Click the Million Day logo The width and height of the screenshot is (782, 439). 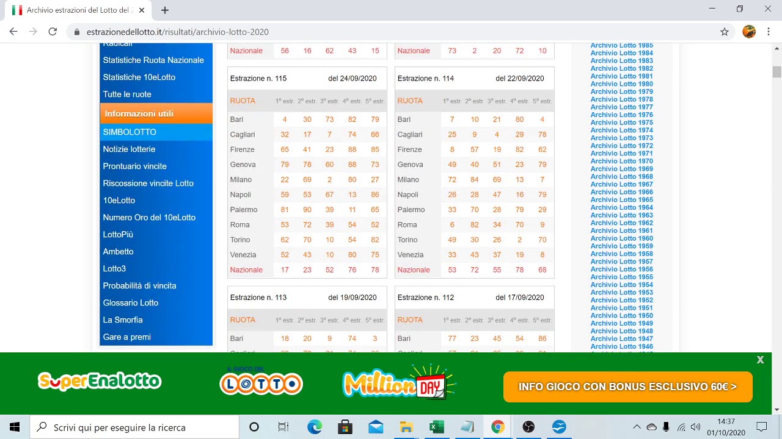[399, 382]
